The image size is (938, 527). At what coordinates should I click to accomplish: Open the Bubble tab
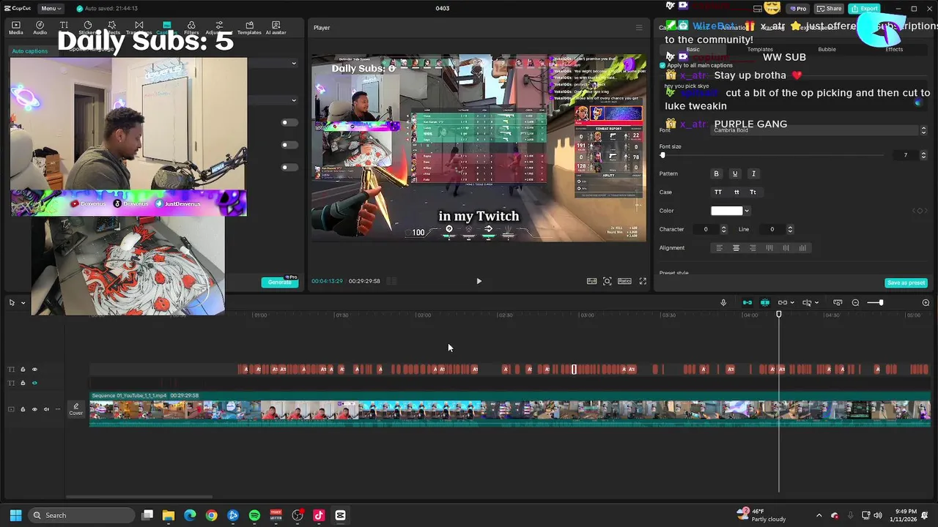click(827, 49)
